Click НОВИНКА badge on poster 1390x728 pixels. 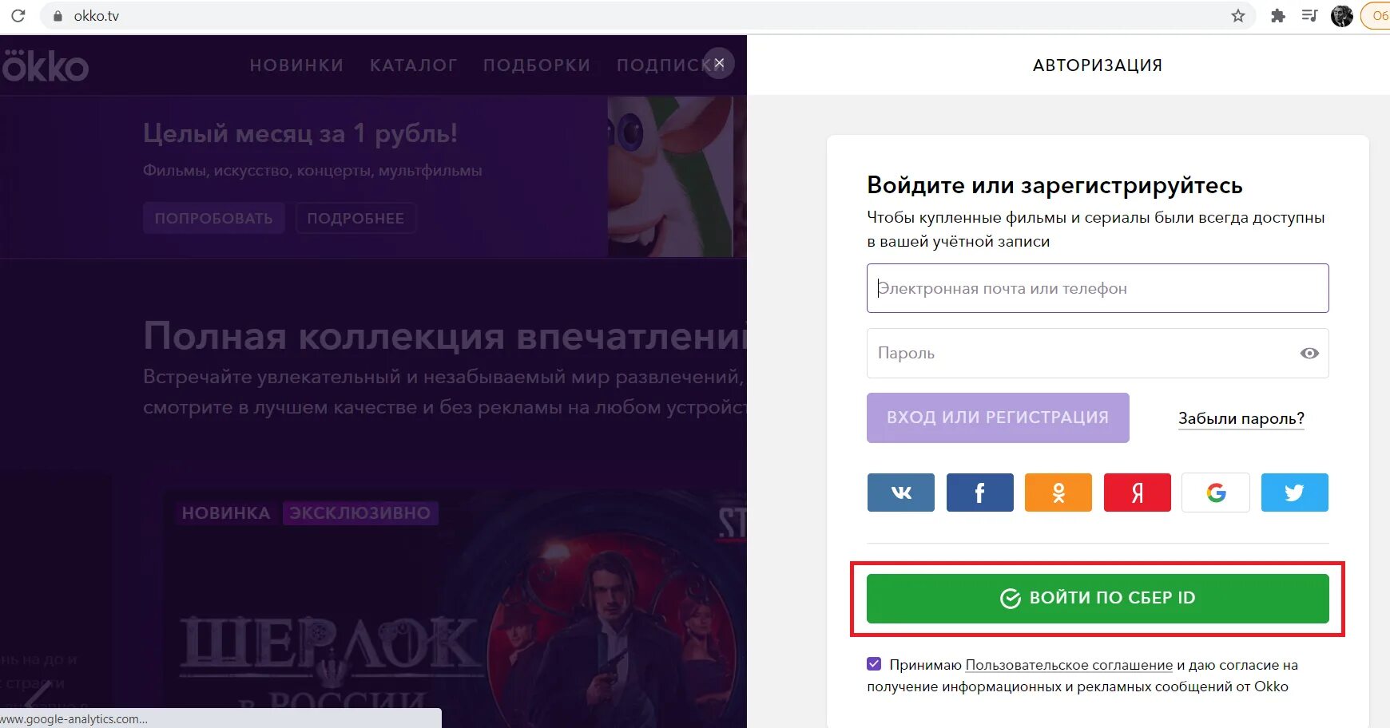click(x=226, y=512)
